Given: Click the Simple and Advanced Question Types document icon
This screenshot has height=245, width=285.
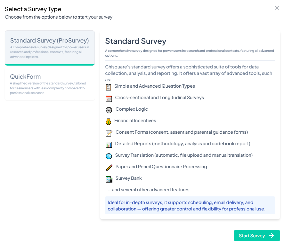Looking at the screenshot, I should pyautogui.click(x=109, y=86).
